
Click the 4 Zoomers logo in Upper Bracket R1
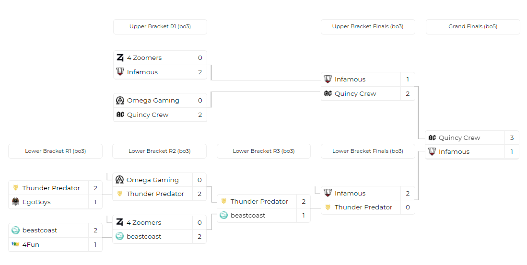pos(120,58)
